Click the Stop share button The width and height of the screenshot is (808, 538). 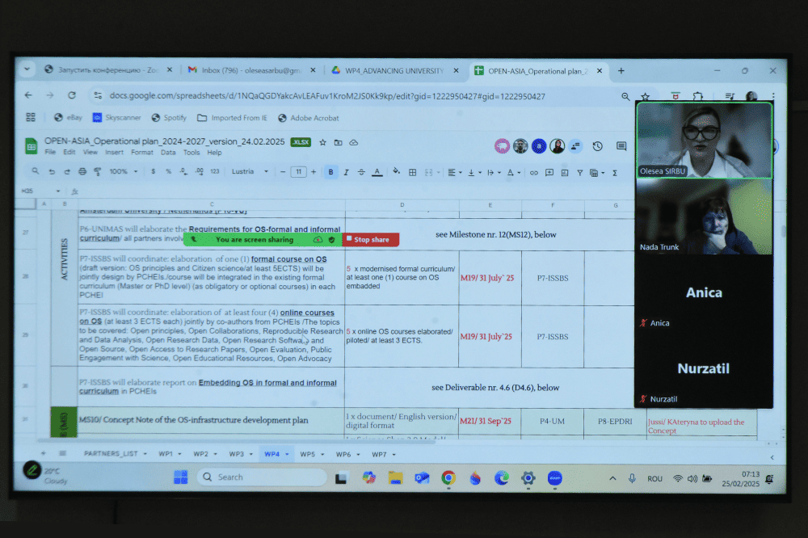tap(371, 240)
